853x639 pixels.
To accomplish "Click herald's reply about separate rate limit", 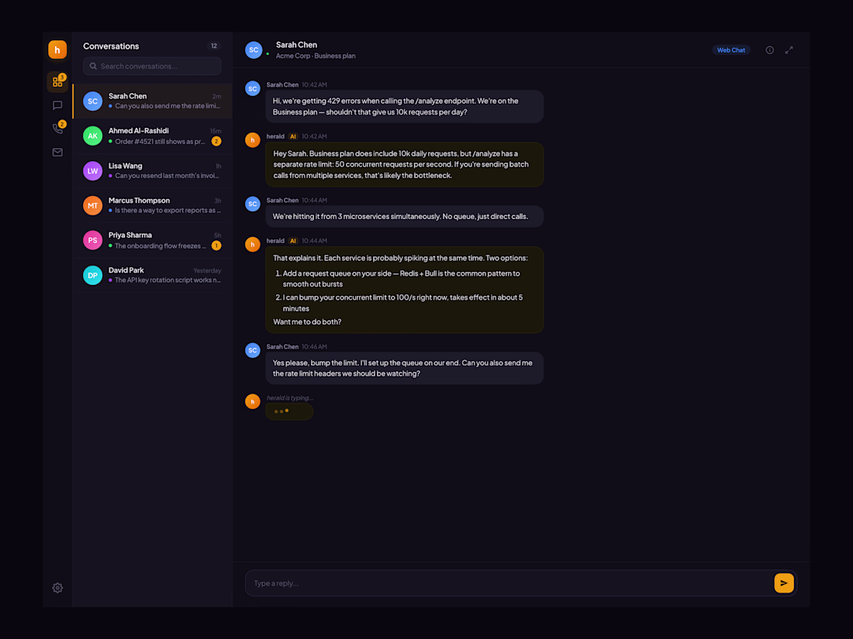I will coord(404,164).
